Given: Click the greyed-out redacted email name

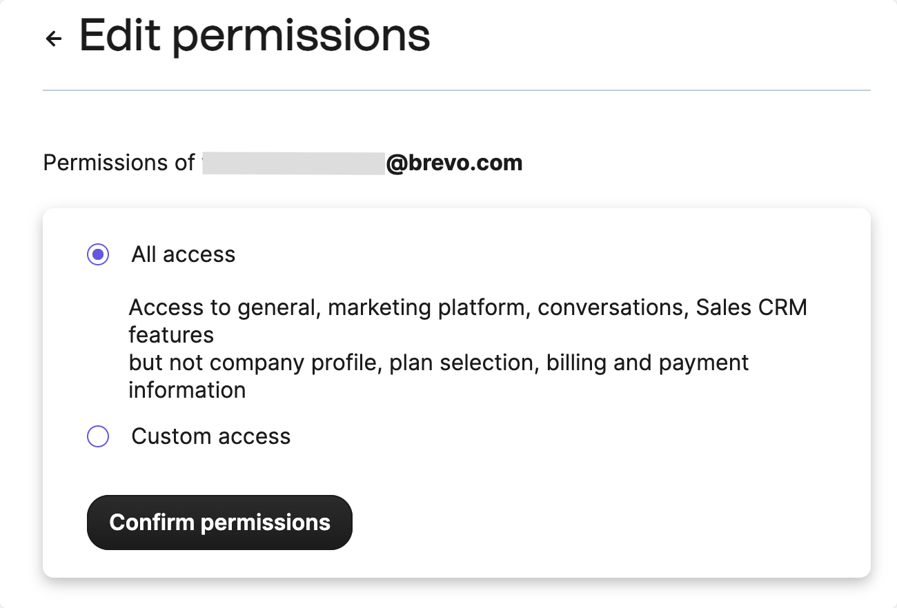Looking at the screenshot, I should [x=293, y=163].
